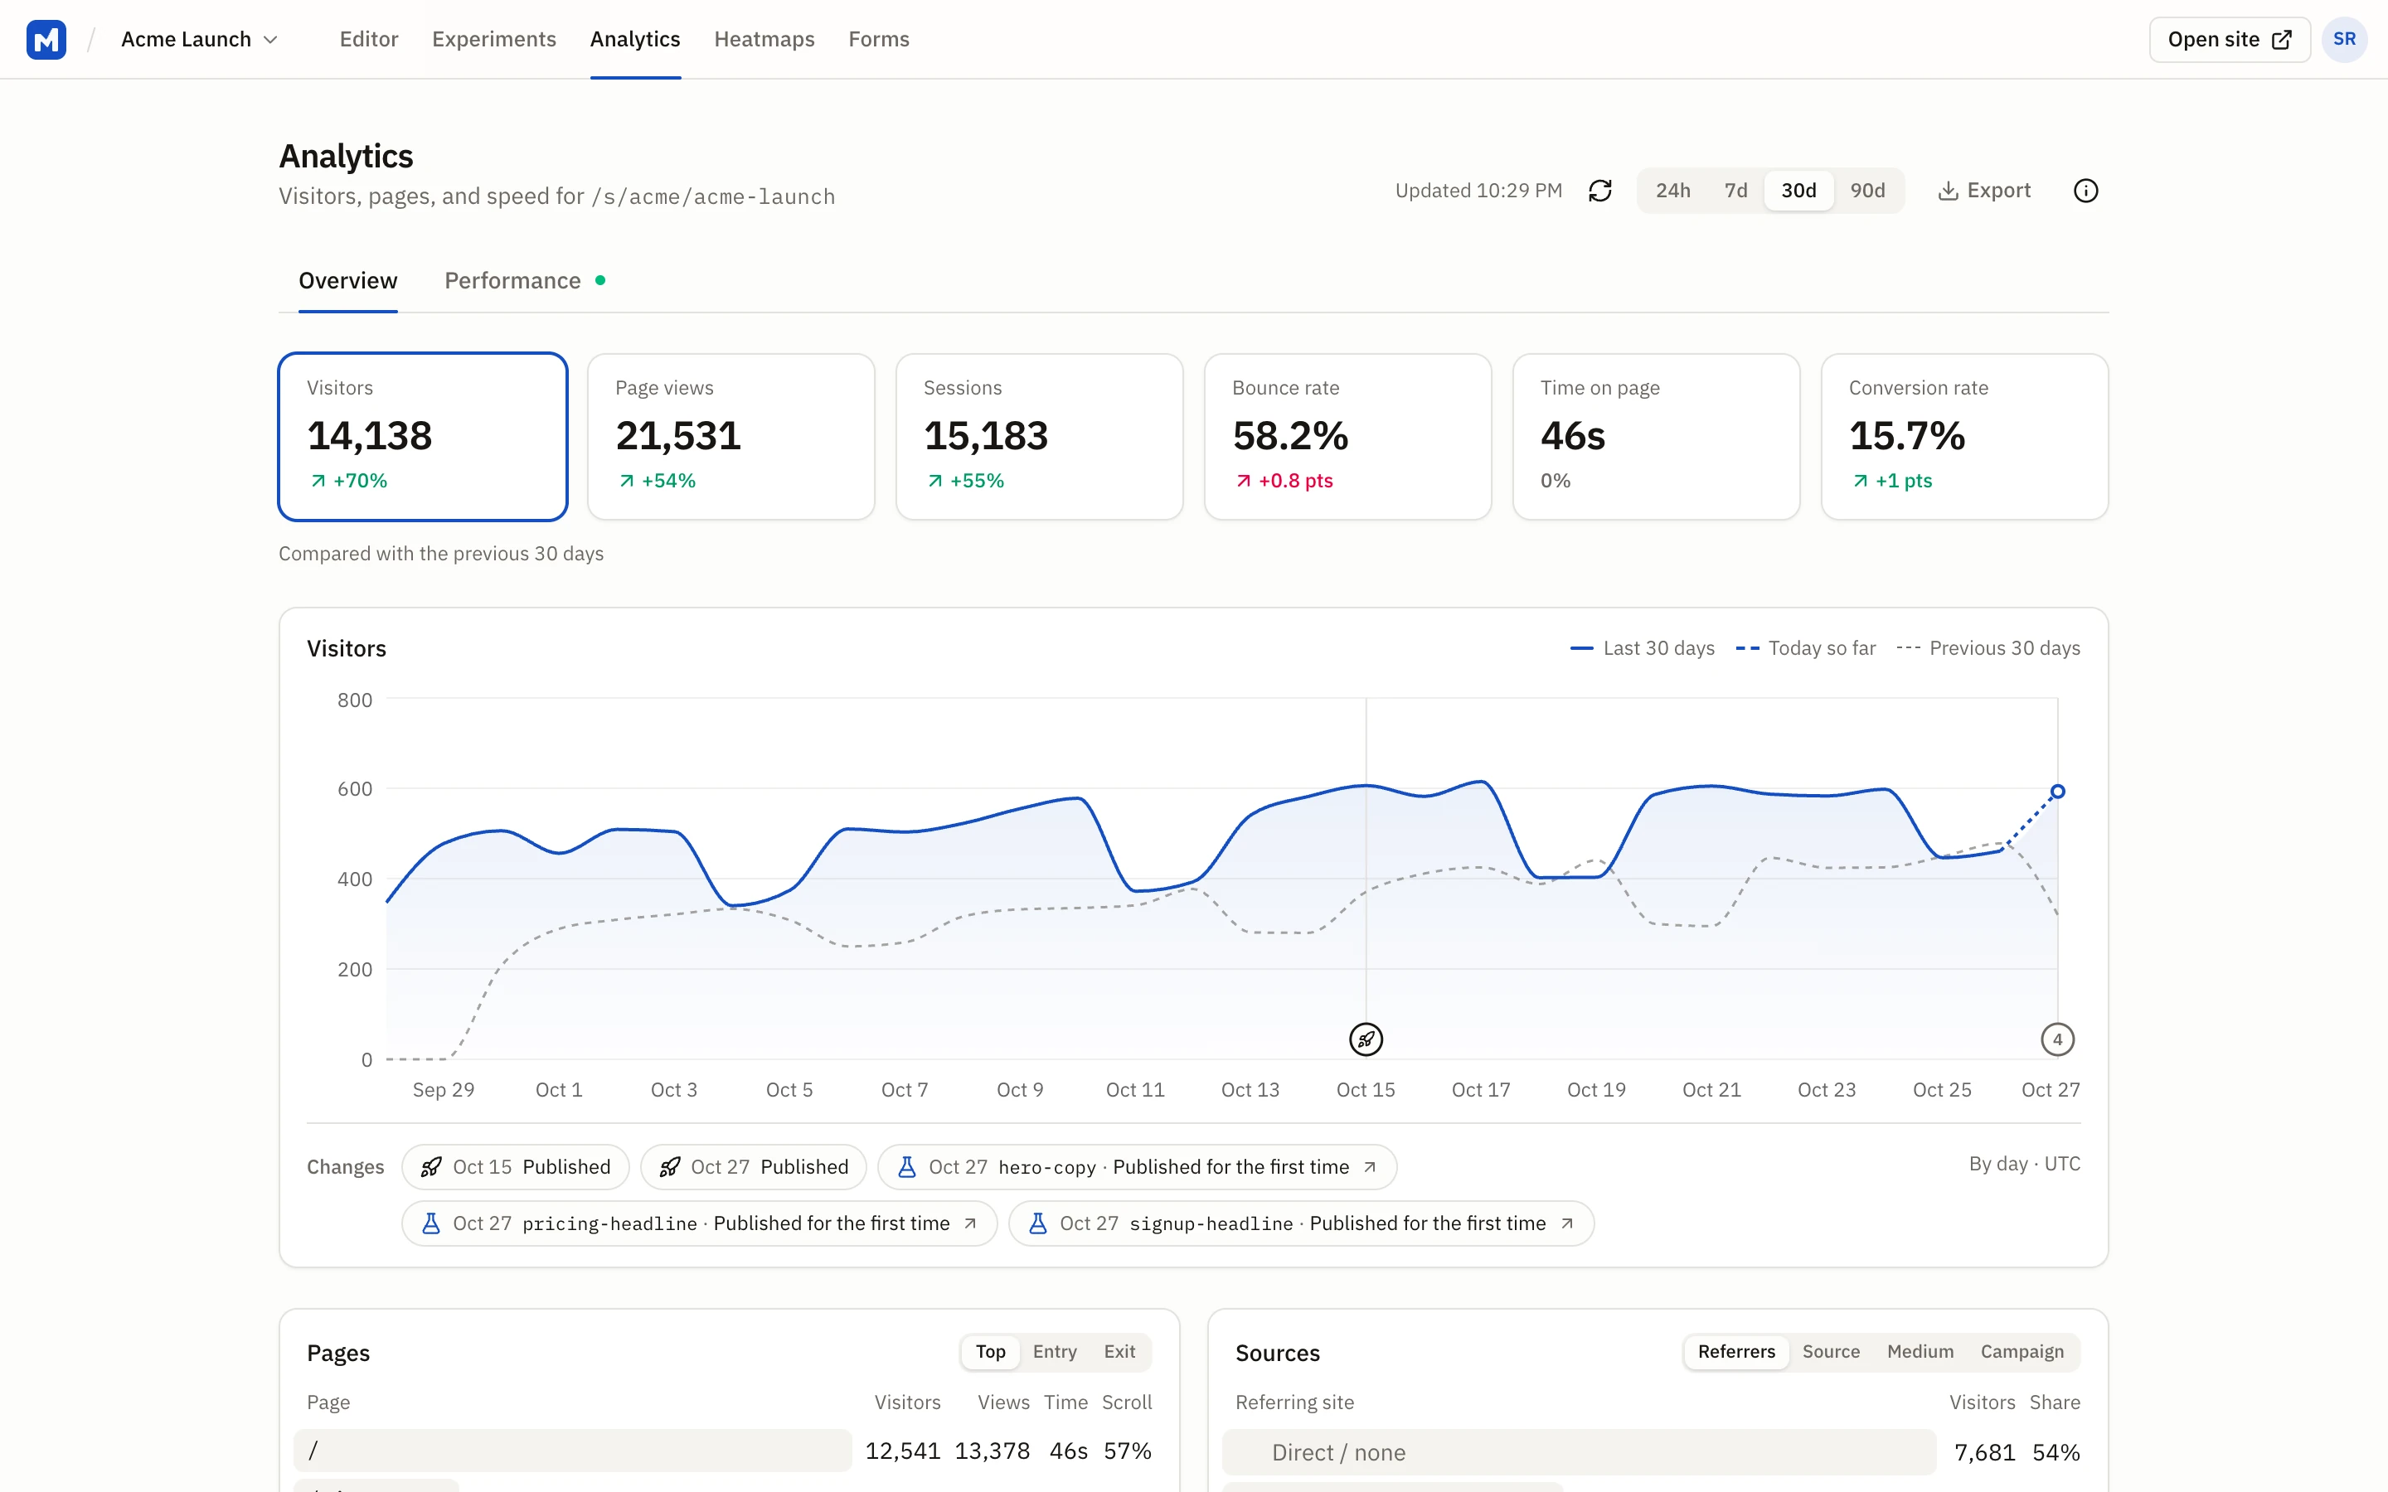Select the 90d time range
Viewport: 2388px width, 1492px height.
[x=1867, y=191]
